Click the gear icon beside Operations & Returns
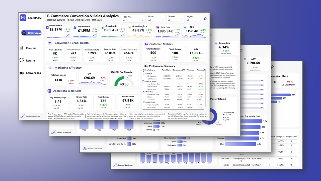Image resolution: width=321 pixels, height=181 pixels. pyautogui.click(x=49, y=91)
